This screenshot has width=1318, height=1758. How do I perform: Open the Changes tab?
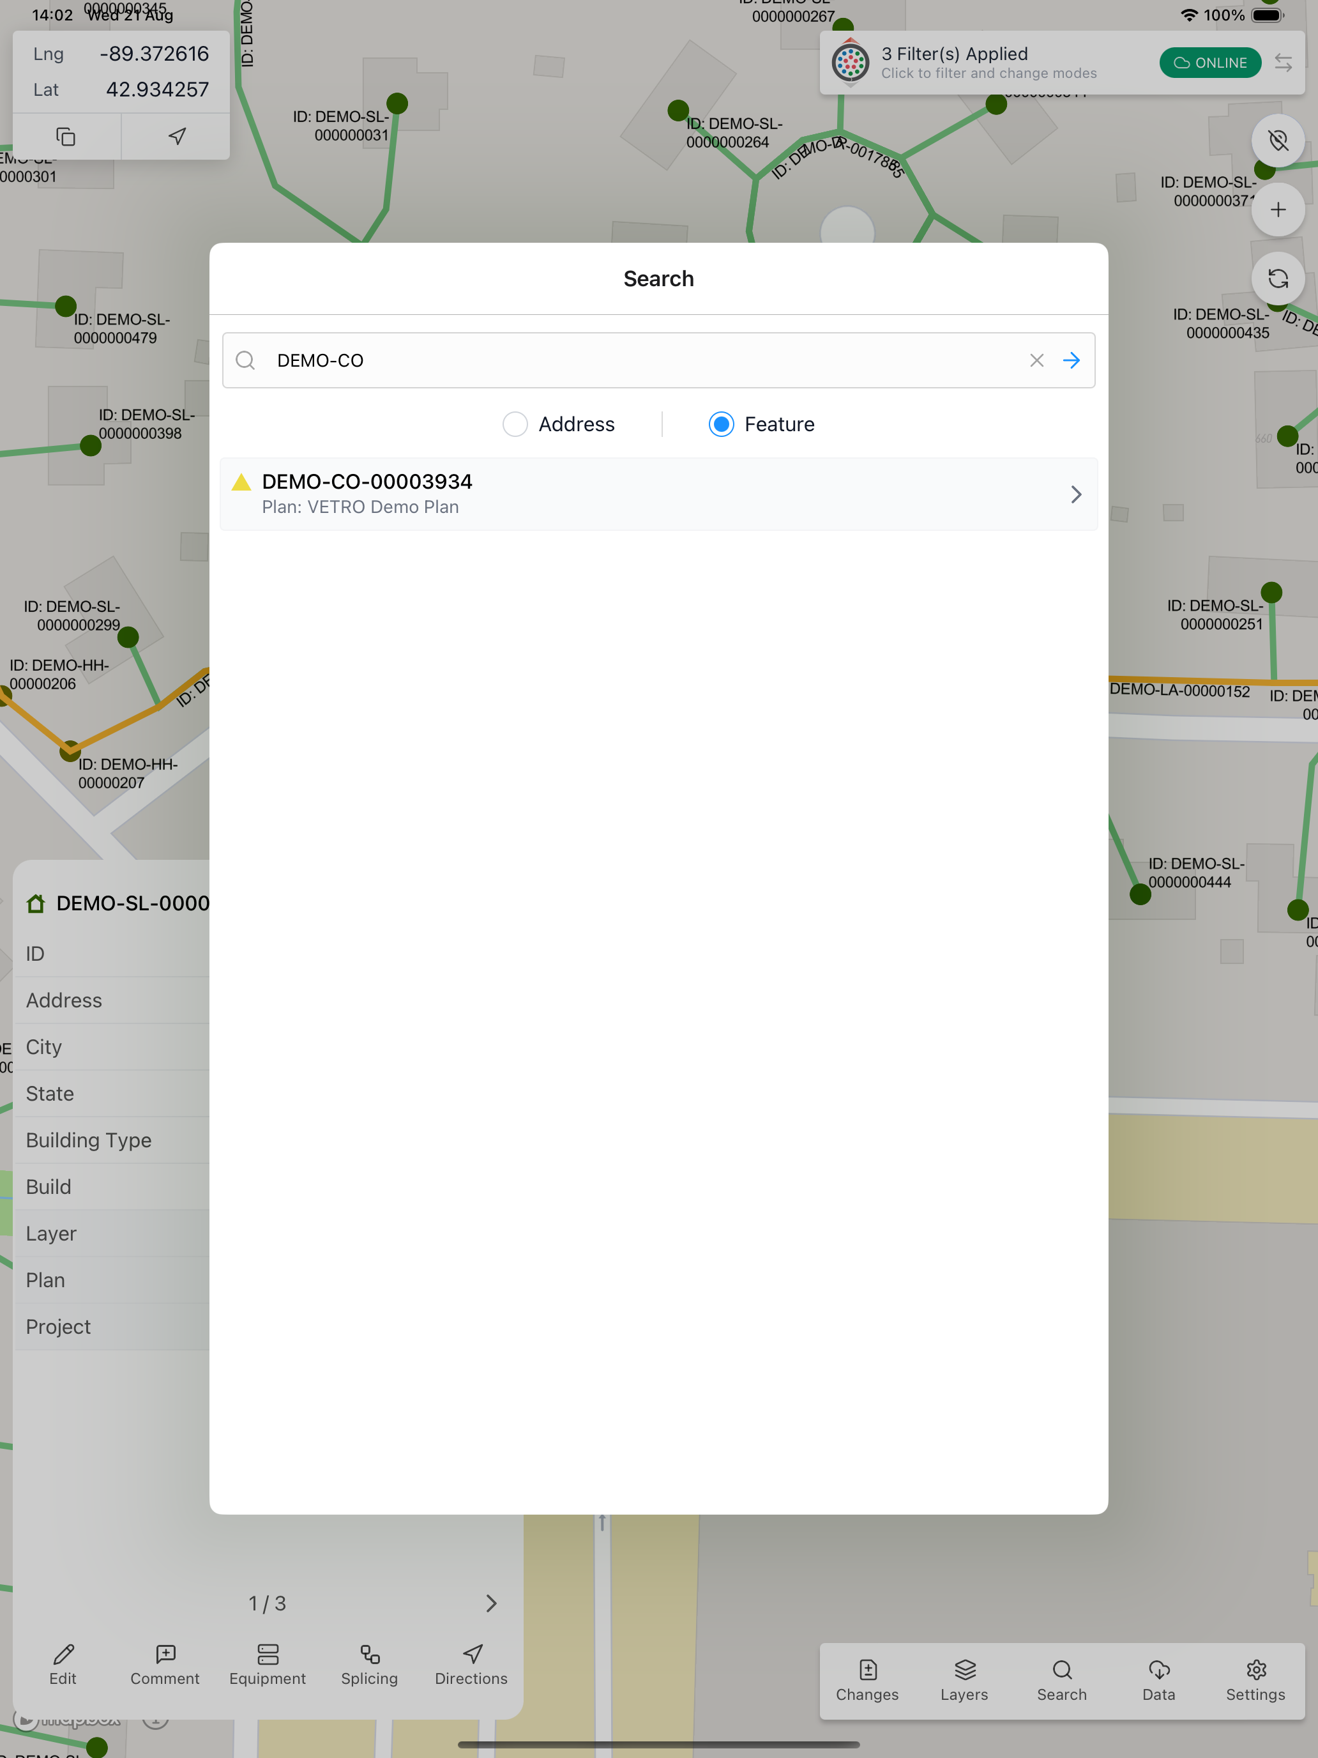pyautogui.click(x=868, y=1681)
